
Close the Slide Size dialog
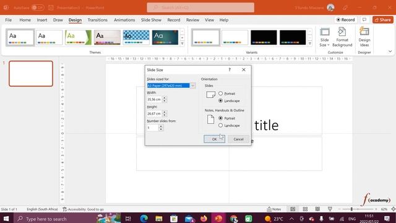pyautogui.click(x=244, y=69)
